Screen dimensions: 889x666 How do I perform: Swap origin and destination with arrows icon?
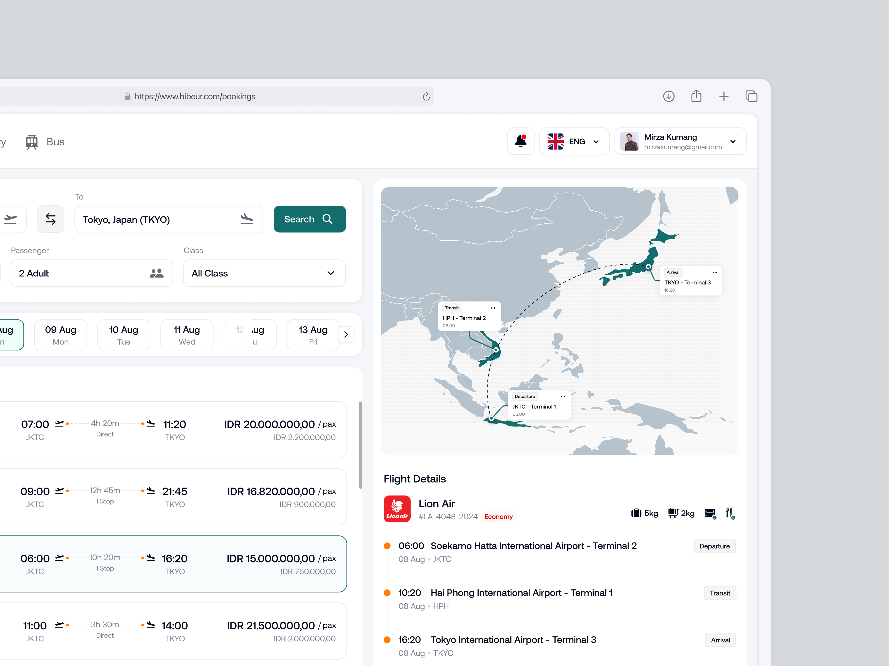(51, 219)
